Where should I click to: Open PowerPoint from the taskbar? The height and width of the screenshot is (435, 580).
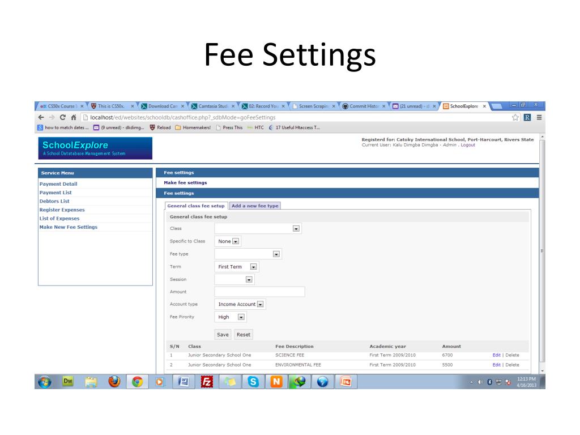(346, 381)
